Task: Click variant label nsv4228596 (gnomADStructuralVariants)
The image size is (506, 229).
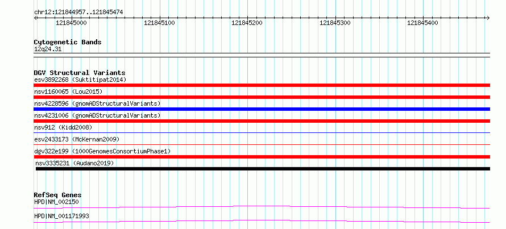Action: 97,103
